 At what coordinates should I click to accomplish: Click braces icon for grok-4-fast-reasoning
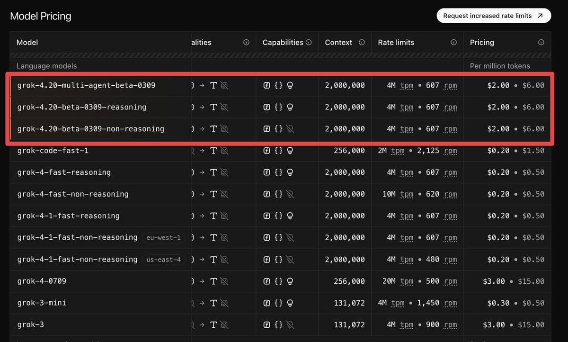(x=278, y=172)
